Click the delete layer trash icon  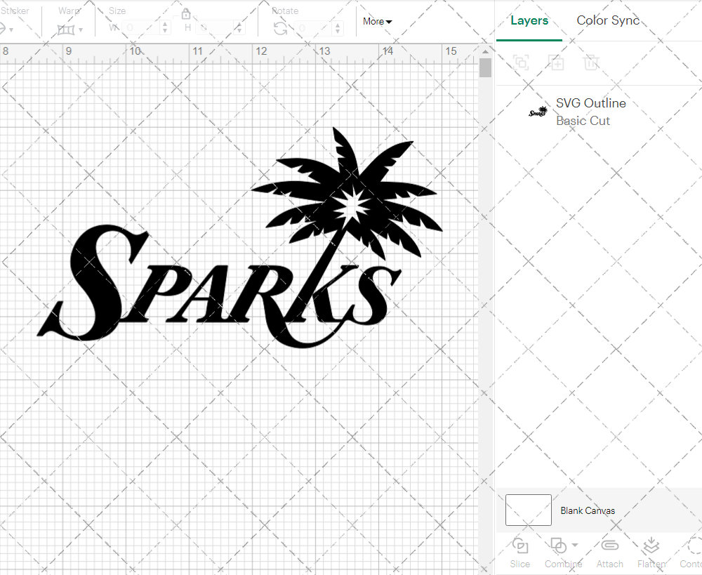(x=592, y=62)
